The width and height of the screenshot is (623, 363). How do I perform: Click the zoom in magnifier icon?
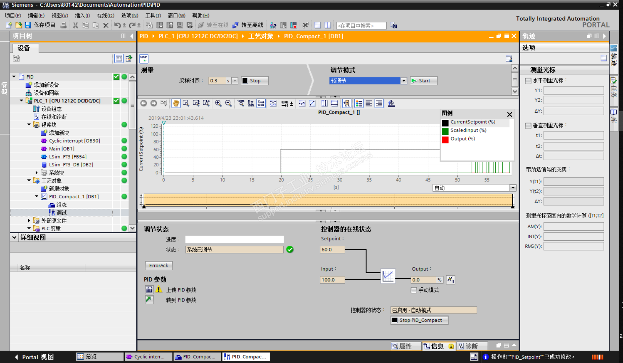(218, 103)
